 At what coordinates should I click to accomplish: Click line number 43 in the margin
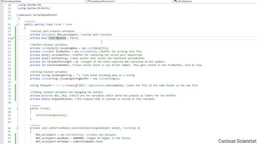click(x=9, y=122)
